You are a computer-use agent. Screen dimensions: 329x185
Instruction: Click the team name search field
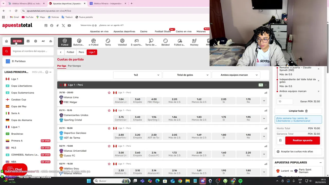(x=32, y=51)
